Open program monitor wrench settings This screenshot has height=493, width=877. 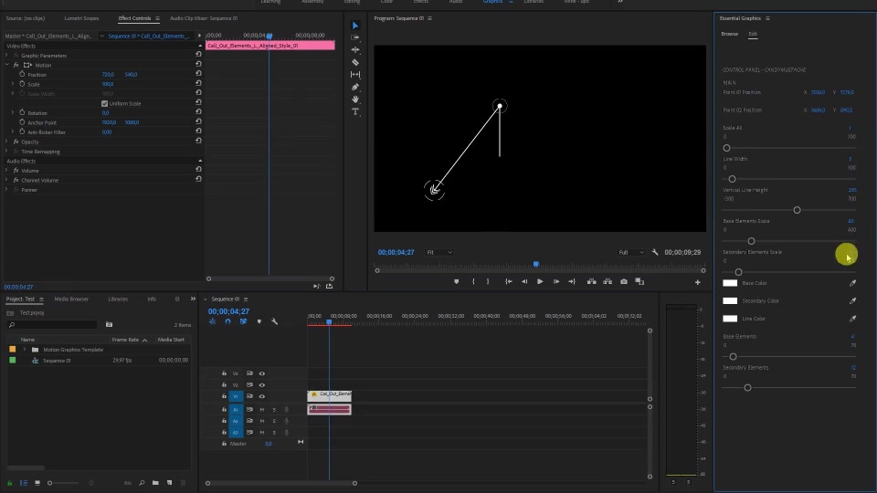tap(655, 252)
